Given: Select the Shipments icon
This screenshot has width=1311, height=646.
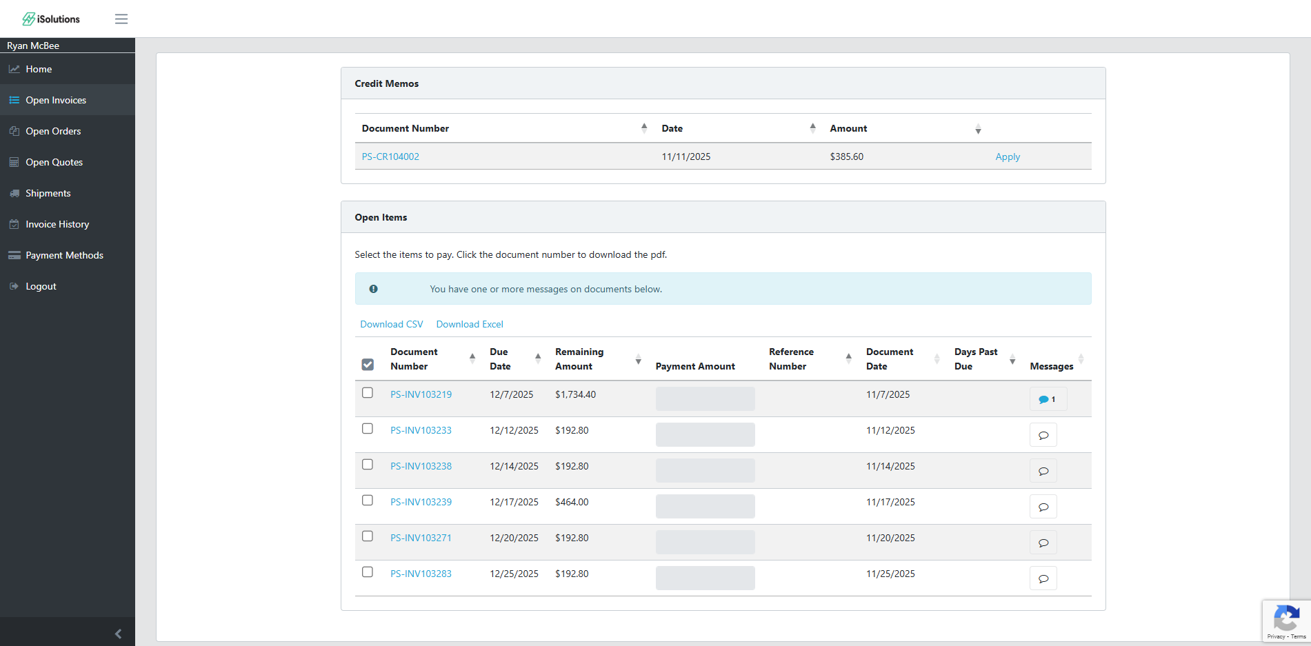Looking at the screenshot, I should point(14,193).
